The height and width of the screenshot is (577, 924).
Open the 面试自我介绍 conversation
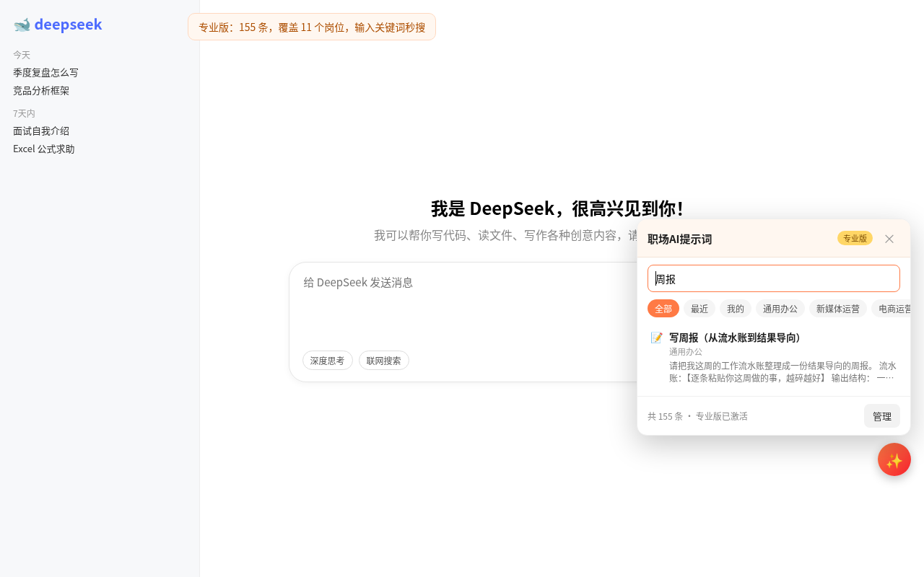41,131
